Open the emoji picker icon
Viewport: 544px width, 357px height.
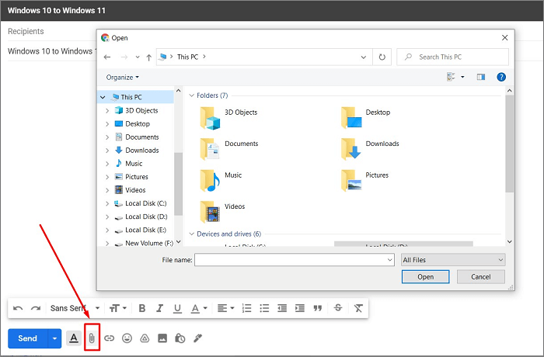tap(127, 338)
